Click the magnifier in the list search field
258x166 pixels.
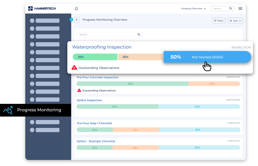click(x=139, y=35)
